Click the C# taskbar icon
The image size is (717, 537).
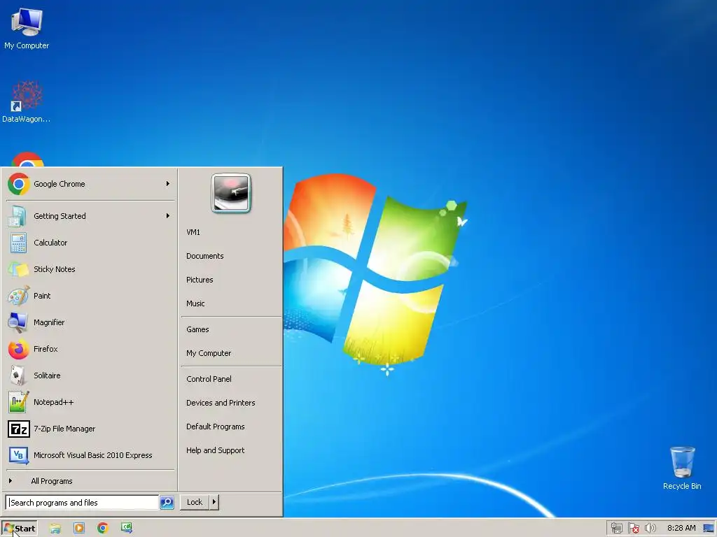(127, 528)
